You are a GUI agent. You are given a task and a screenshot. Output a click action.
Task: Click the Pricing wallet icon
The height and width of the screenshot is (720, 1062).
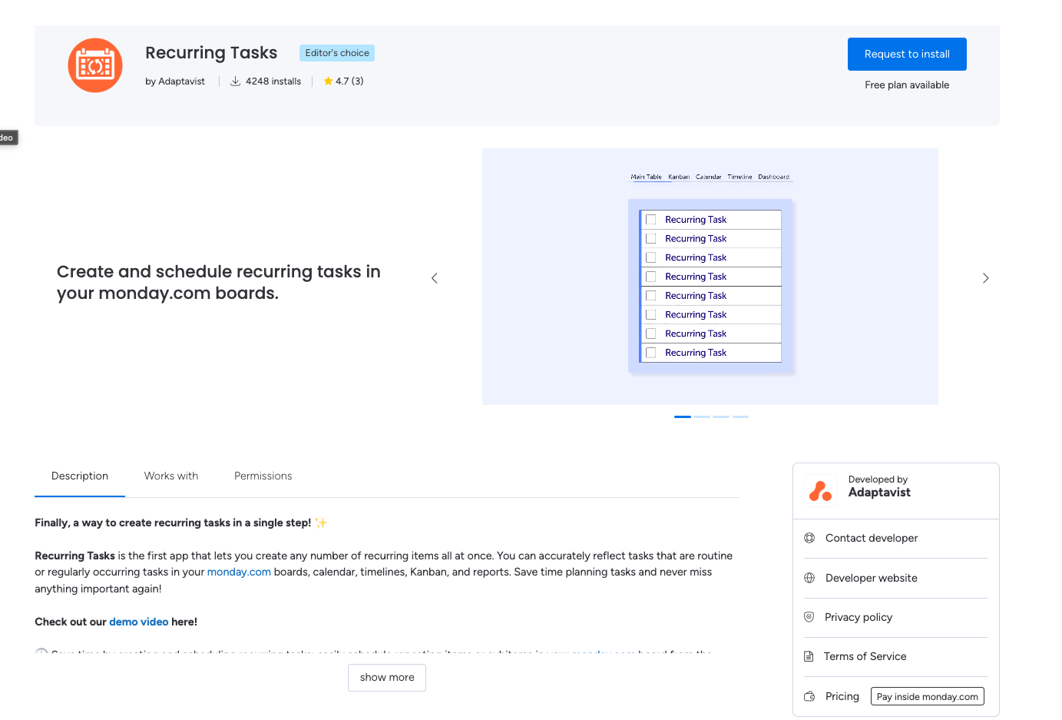tap(809, 696)
